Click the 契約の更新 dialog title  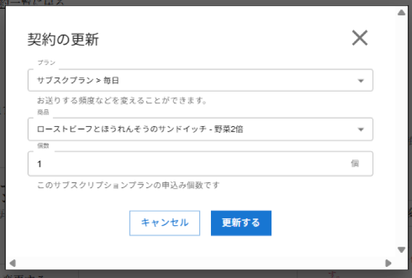(63, 40)
